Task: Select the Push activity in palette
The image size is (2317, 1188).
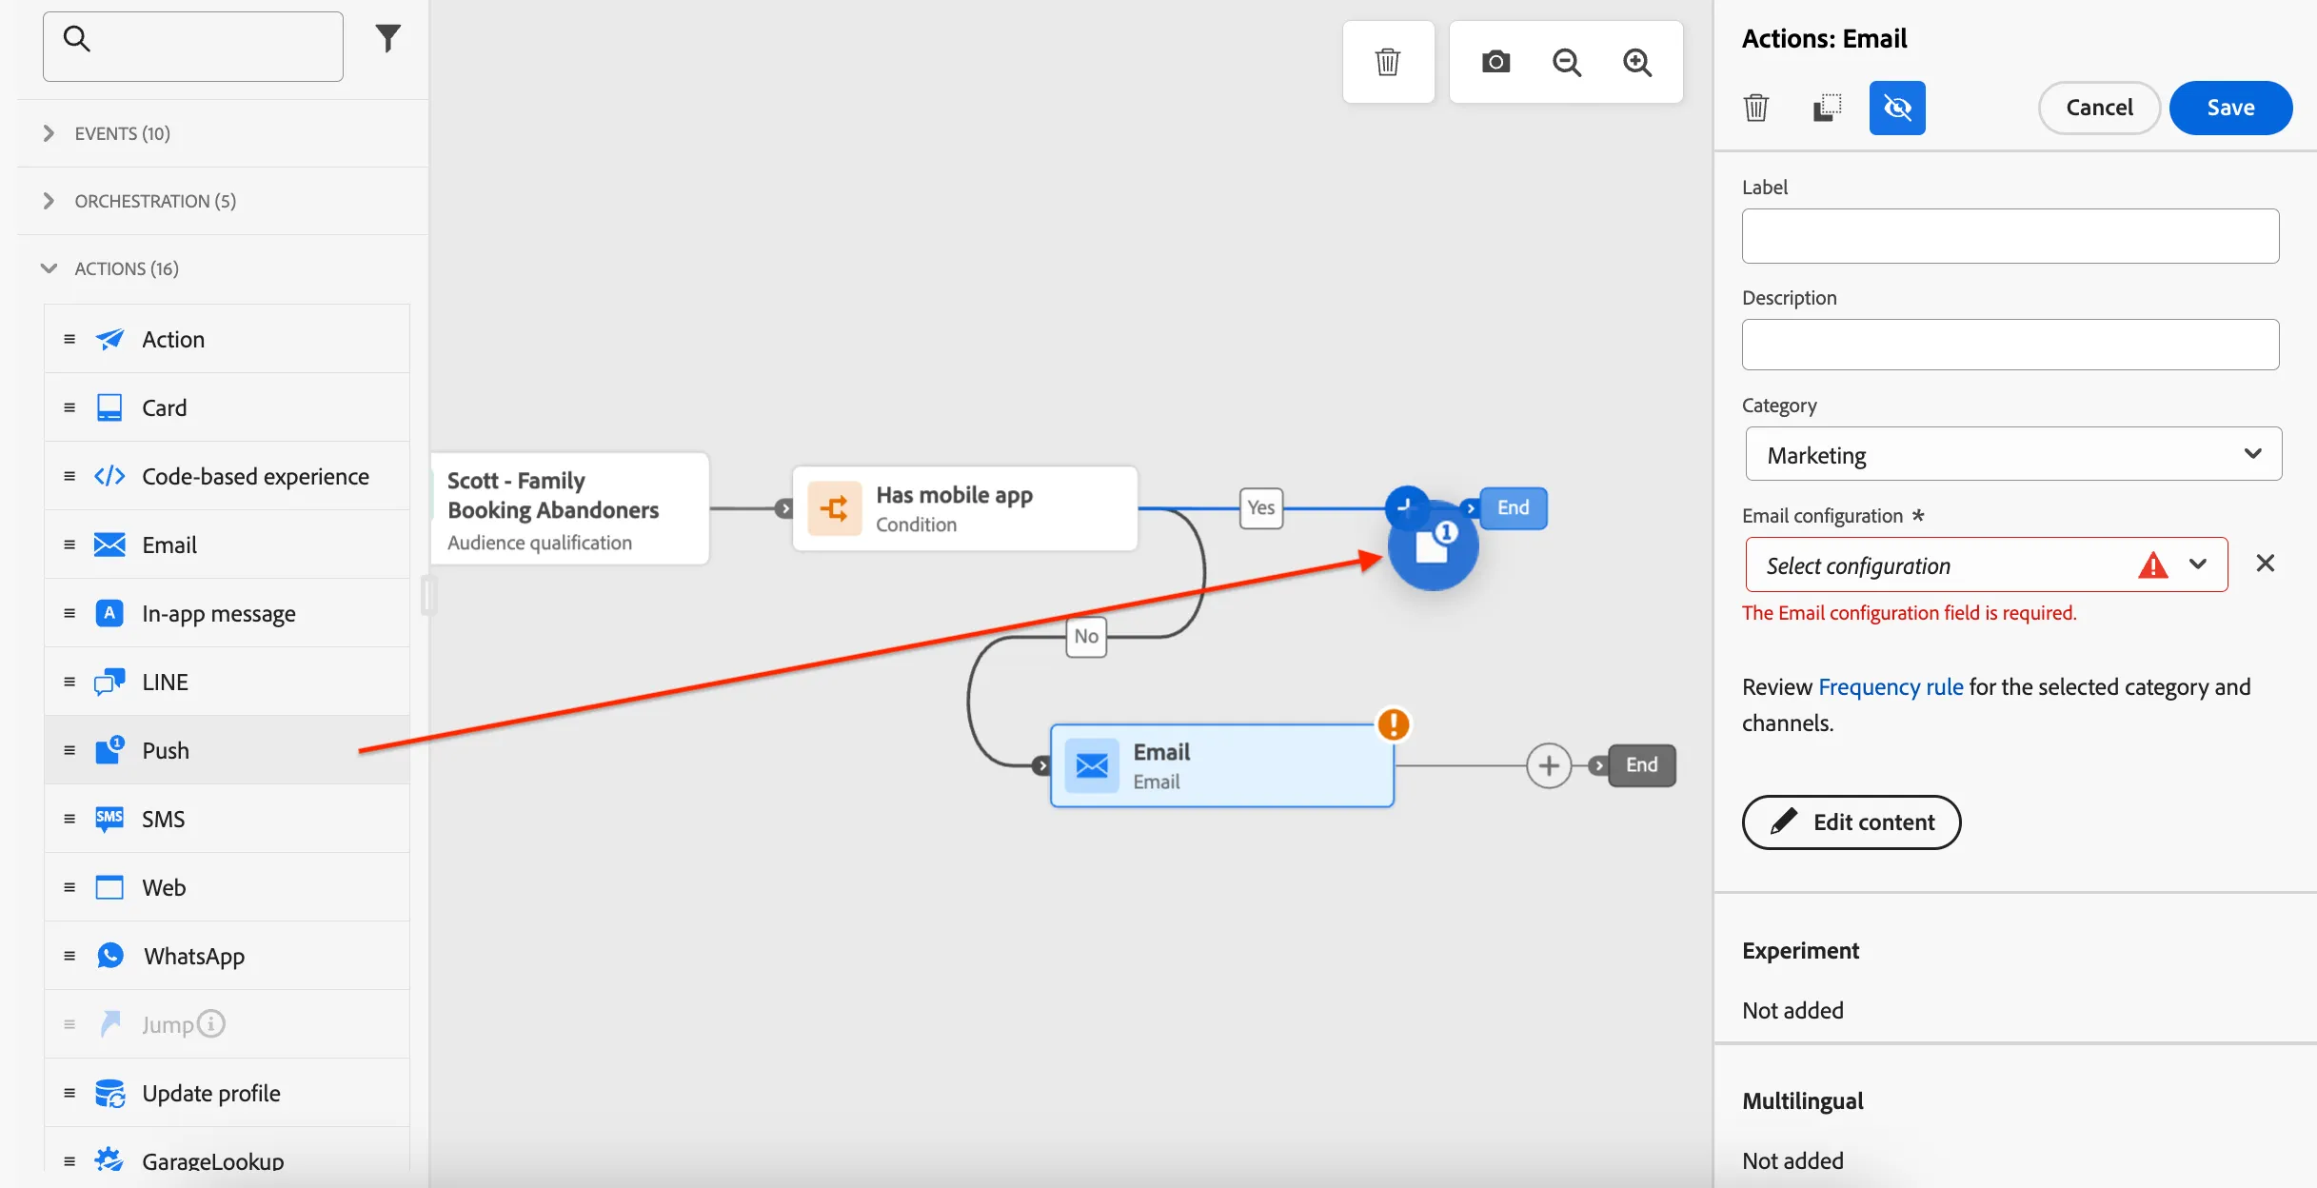Action: (x=227, y=750)
